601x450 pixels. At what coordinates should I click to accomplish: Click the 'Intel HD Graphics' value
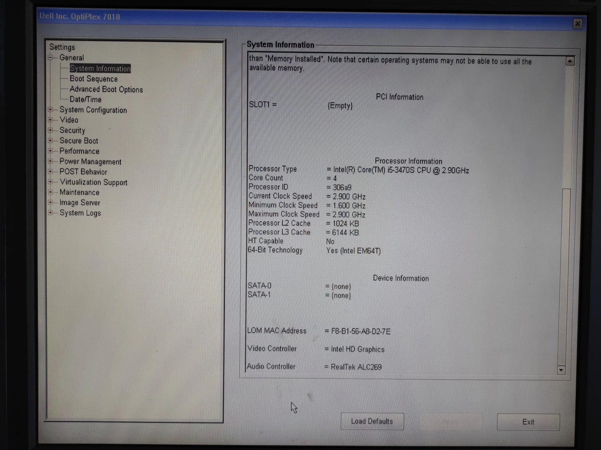pyautogui.click(x=358, y=349)
